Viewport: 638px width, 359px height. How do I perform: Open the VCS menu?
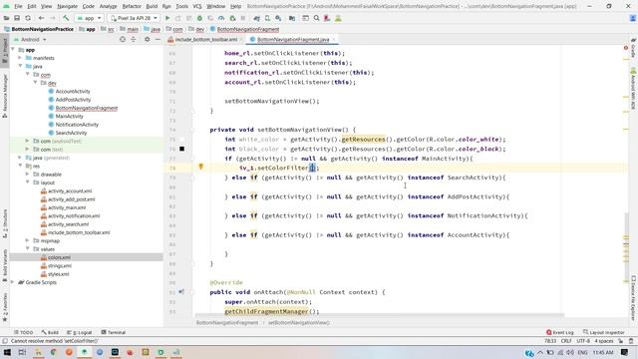point(197,6)
